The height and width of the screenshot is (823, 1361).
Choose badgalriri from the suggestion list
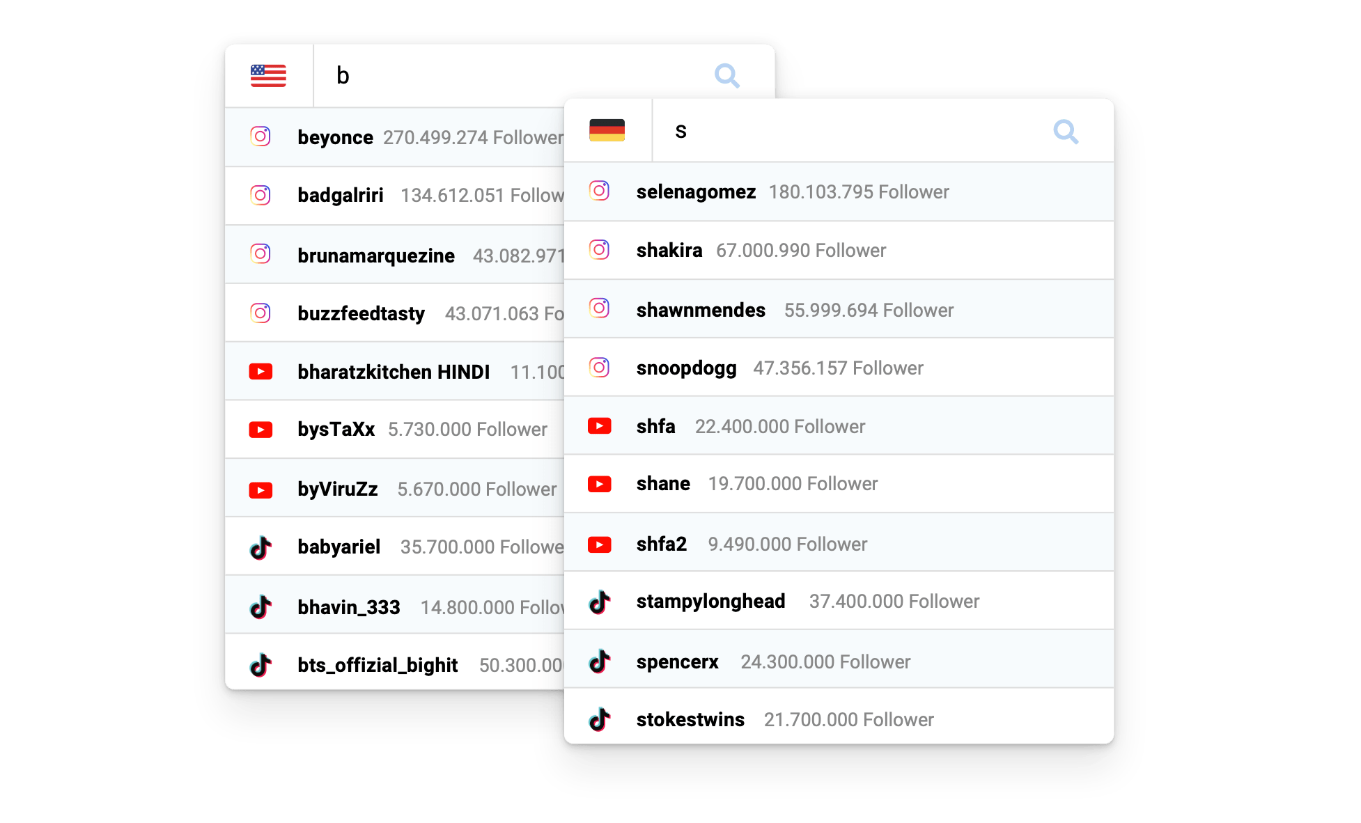[340, 196]
